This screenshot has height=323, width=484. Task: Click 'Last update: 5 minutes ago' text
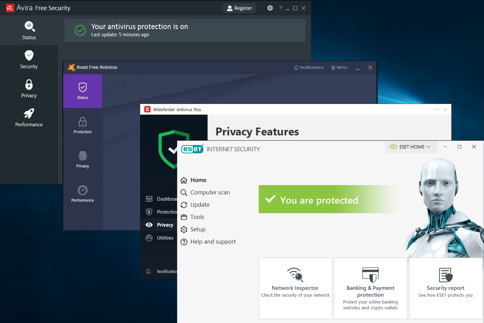[120, 35]
